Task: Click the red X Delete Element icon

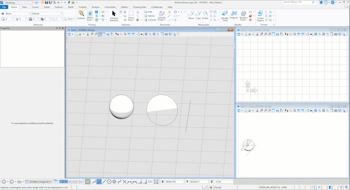Action: [251, 20]
